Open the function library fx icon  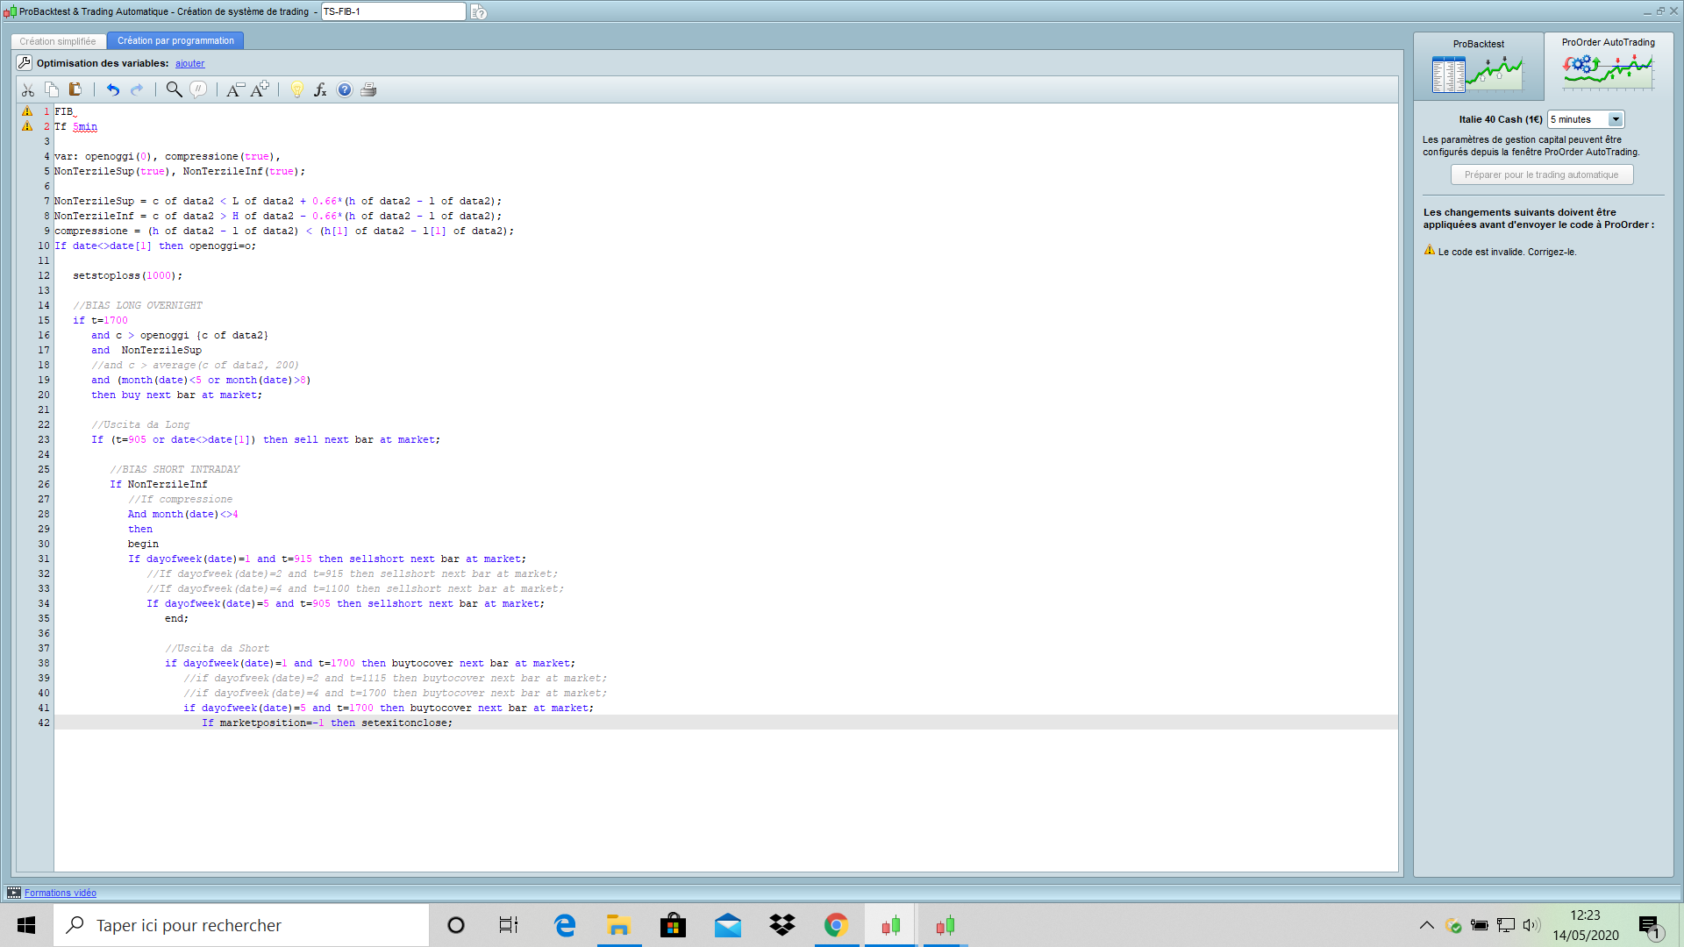click(320, 89)
